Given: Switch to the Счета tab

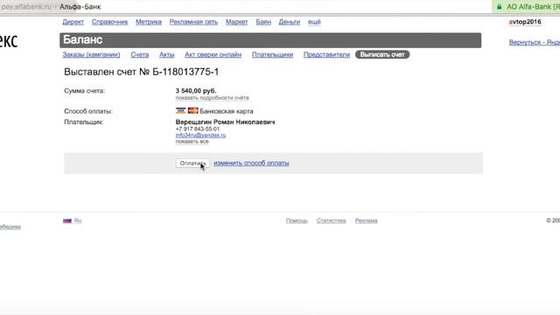Looking at the screenshot, I should 140,54.
